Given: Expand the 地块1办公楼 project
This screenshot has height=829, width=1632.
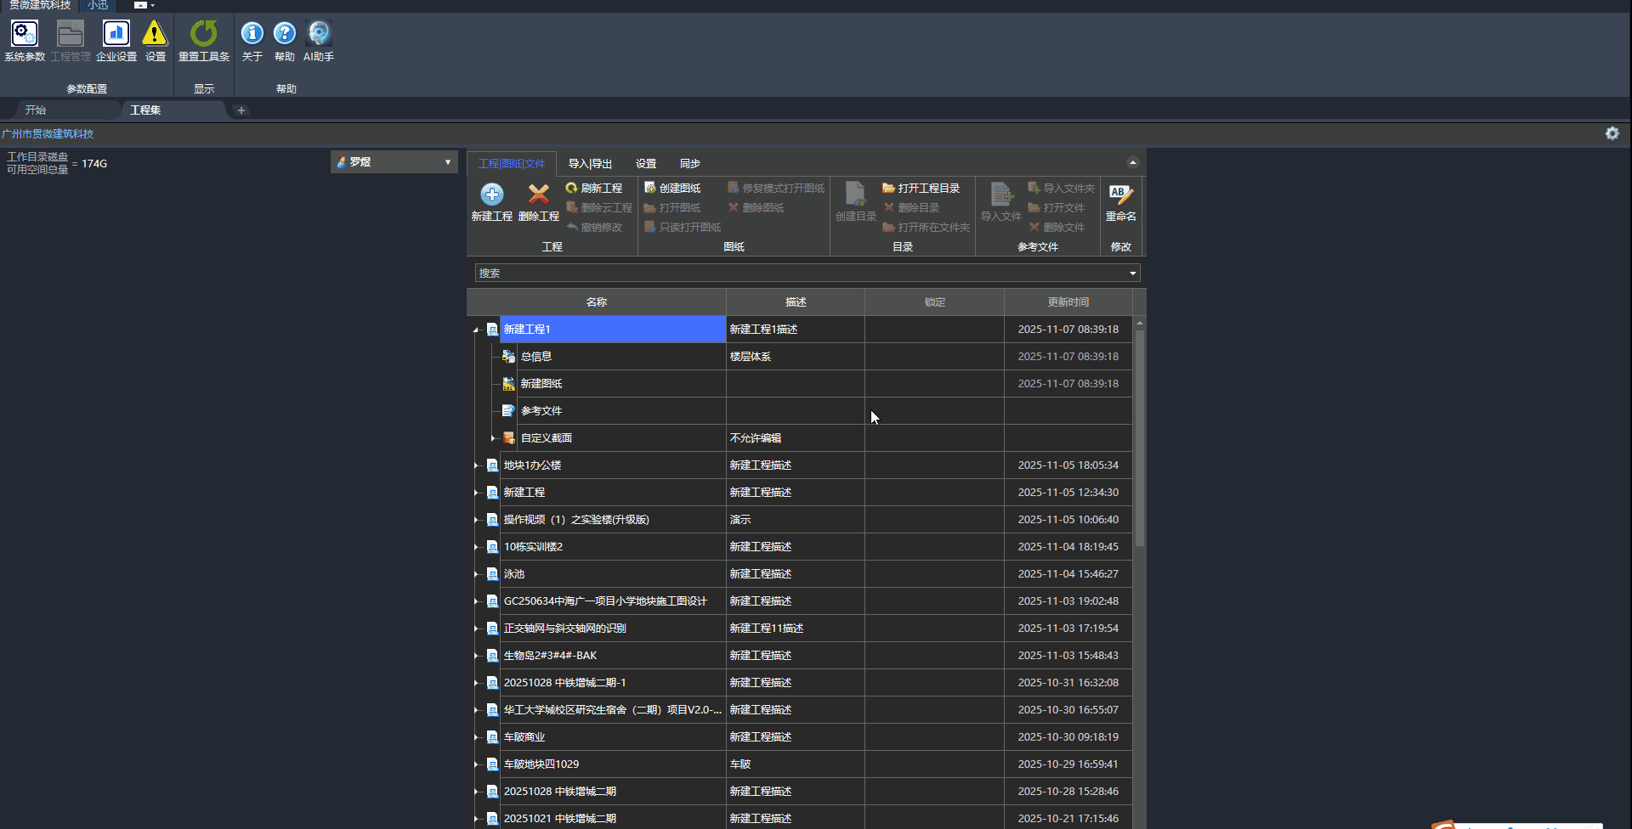Looking at the screenshot, I should 476,465.
